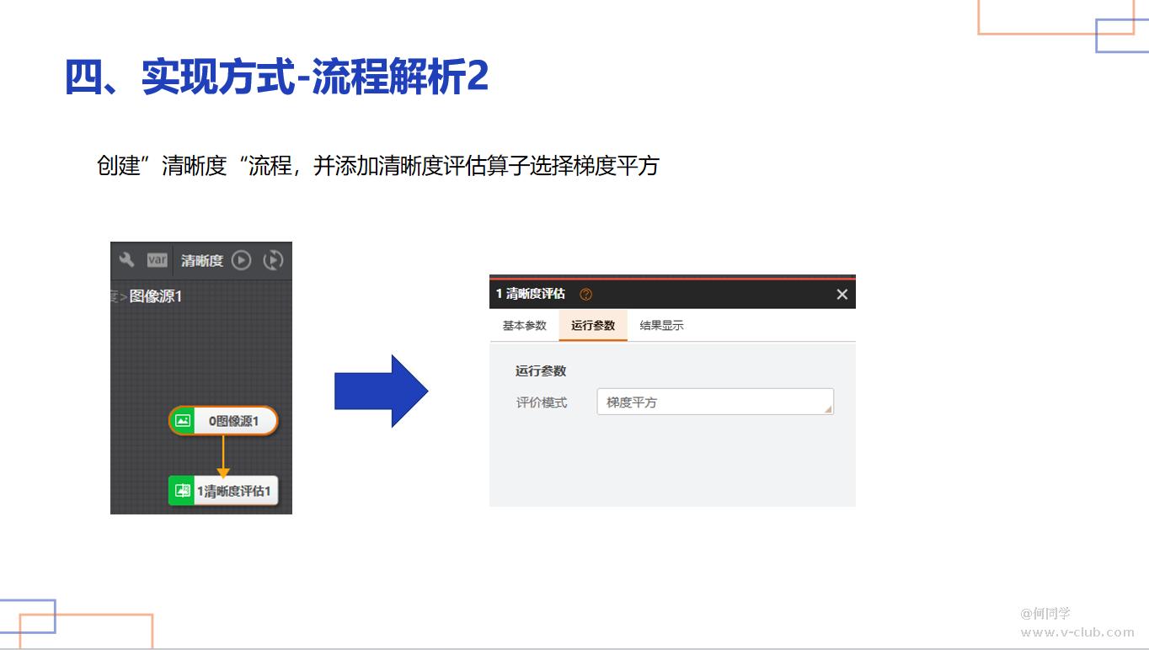Switch to the 基本参数 tab

click(x=524, y=326)
